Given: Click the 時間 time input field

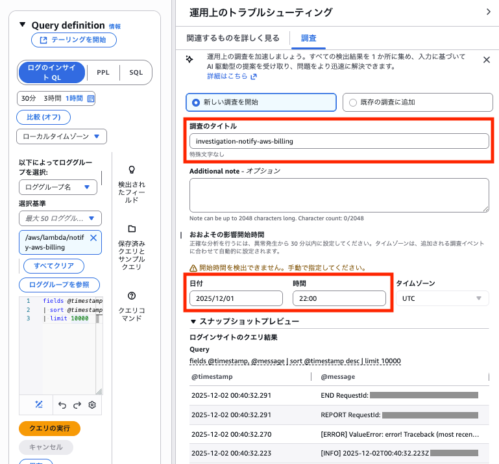Looking at the screenshot, I should click(339, 298).
